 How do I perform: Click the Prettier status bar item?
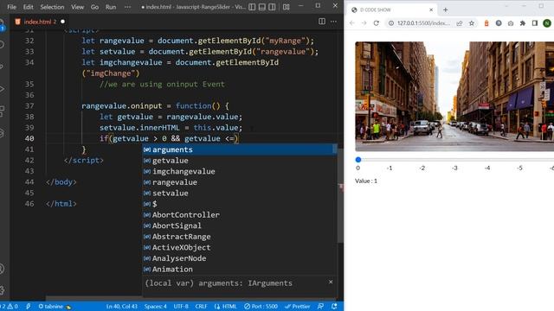298,307
